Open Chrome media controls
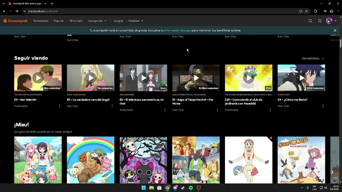Image resolution: width=342 pixels, height=192 pixels. [325, 11]
